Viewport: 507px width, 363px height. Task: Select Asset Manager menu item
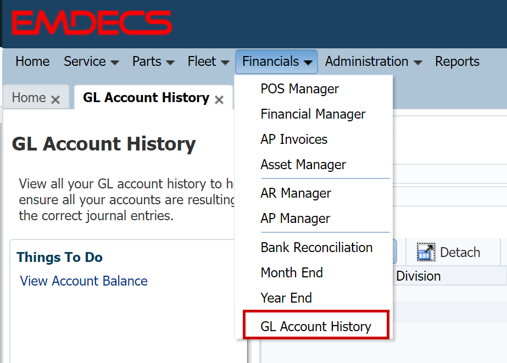tap(303, 165)
